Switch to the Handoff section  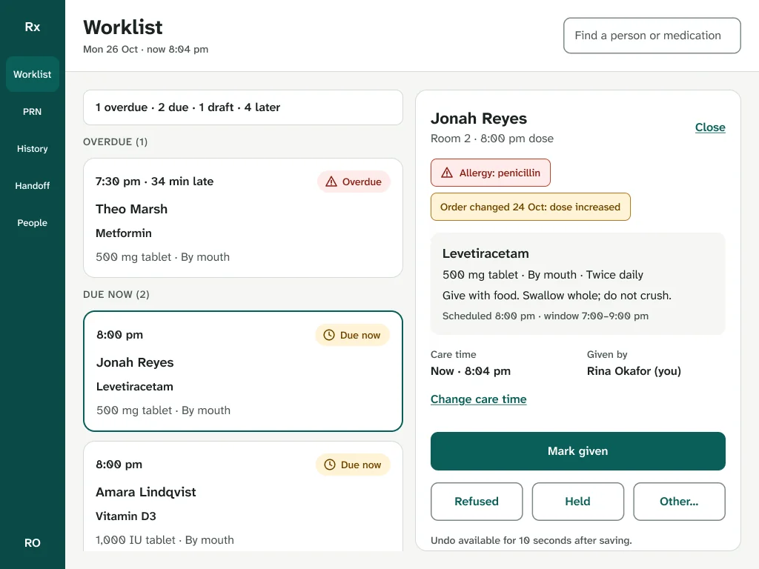coord(33,186)
